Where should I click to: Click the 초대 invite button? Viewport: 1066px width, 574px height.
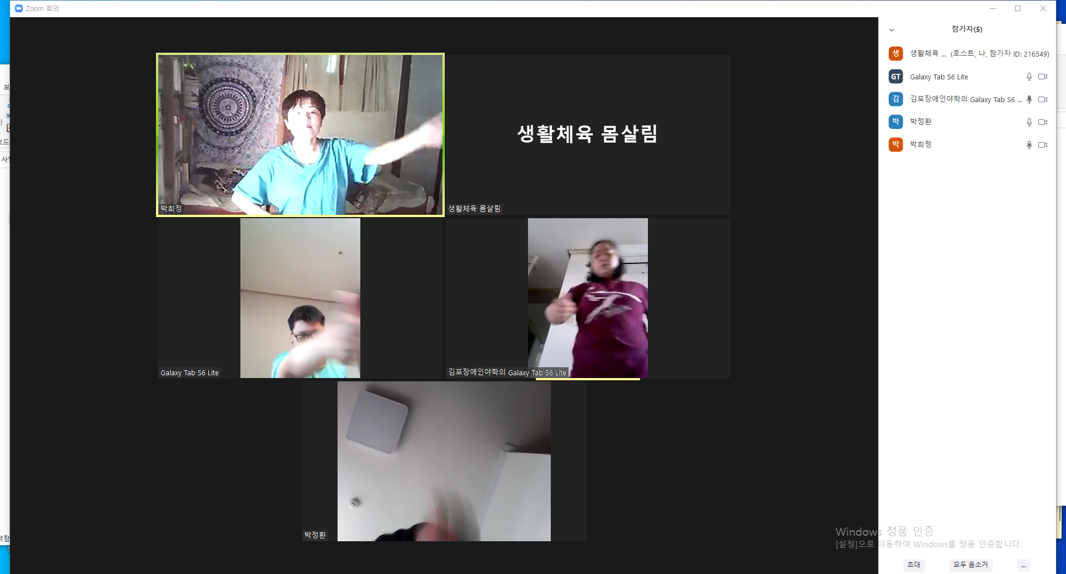point(914,565)
